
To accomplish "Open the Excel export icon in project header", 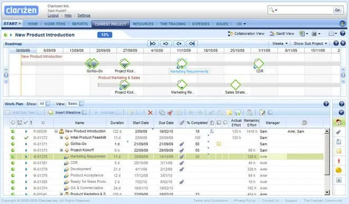I will click(x=301, y=34).
